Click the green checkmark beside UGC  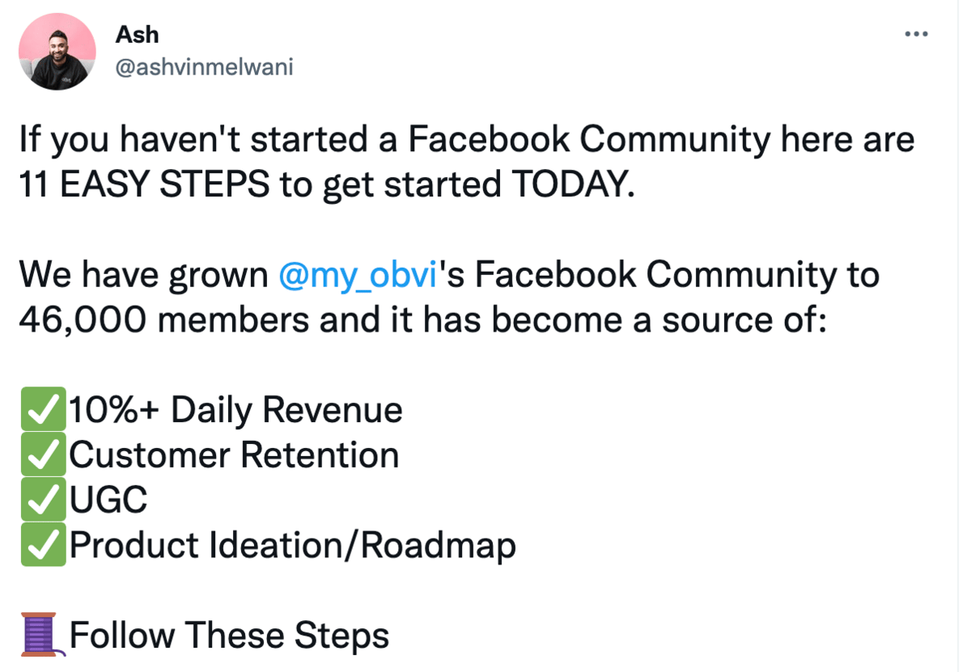click(42, 501)
